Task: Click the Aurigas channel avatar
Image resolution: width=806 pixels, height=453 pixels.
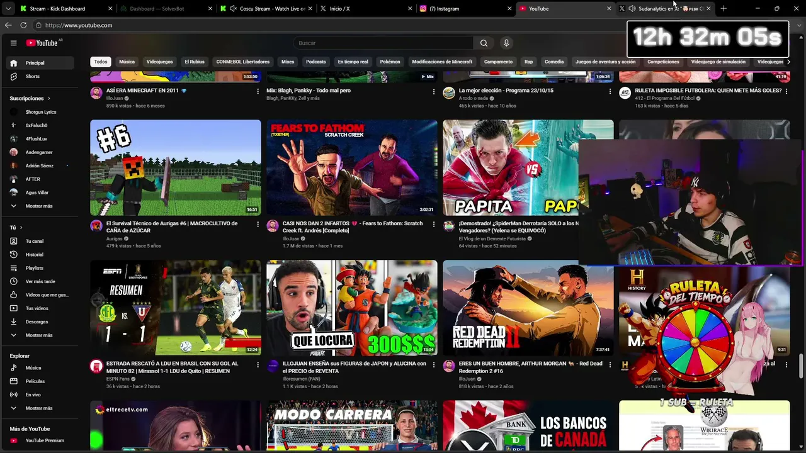Action: [x=96, y=226]
